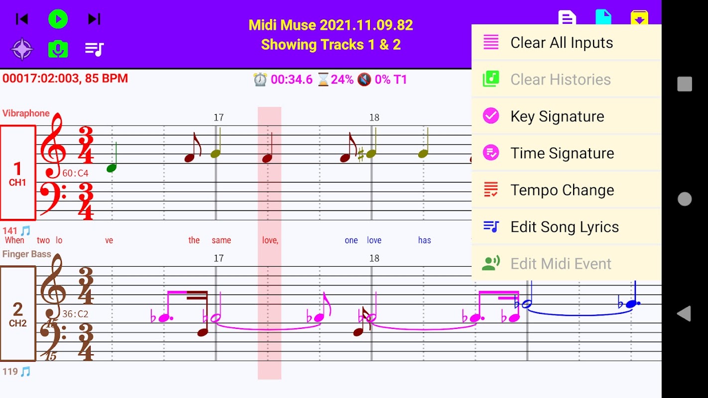The width and height of the screenshot is (708, 398).
Task: Tap the music note icon beside 141
Action: tap(25, 231)
